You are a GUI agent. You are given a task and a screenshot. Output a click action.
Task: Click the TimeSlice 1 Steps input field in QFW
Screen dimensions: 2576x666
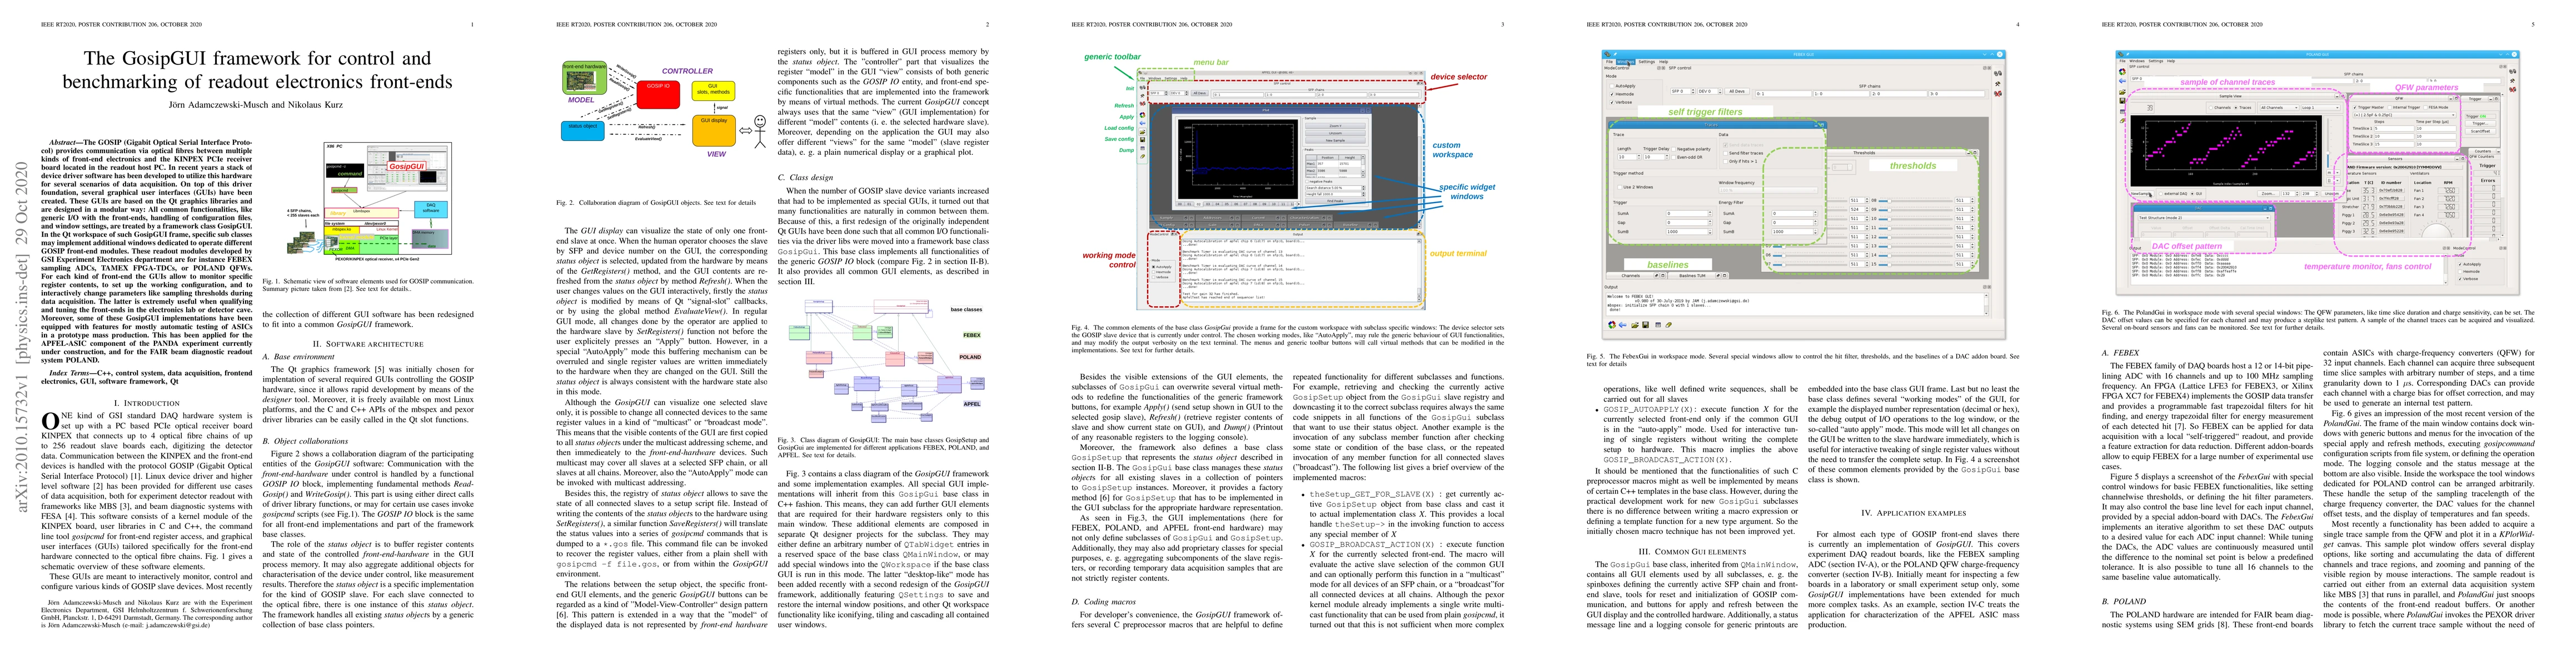[2394, 129]
